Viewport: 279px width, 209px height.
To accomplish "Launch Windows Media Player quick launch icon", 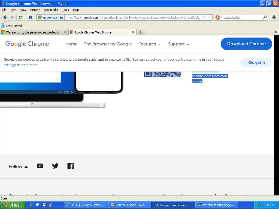I will point(44,205).
